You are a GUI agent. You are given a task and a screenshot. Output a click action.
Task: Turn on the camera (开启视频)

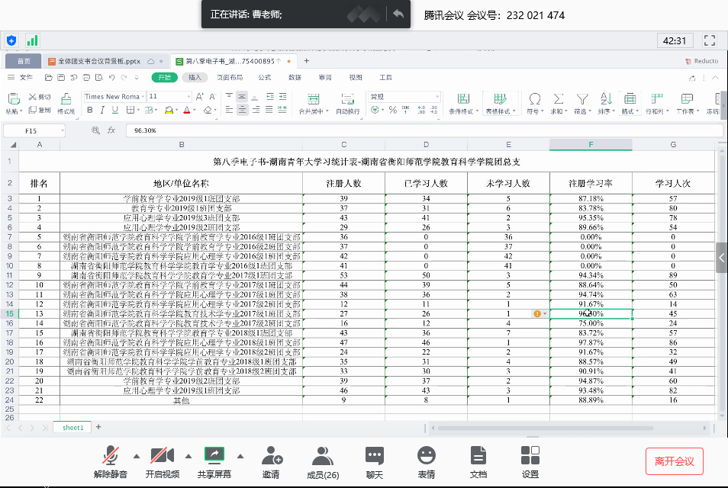tap(162, 462)
